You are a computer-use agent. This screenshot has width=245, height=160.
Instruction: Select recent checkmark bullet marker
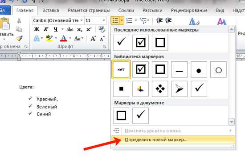click(x=121, y=43)
